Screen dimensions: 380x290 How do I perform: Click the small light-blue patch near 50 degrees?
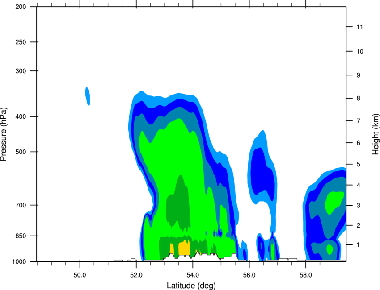[88, 96]
